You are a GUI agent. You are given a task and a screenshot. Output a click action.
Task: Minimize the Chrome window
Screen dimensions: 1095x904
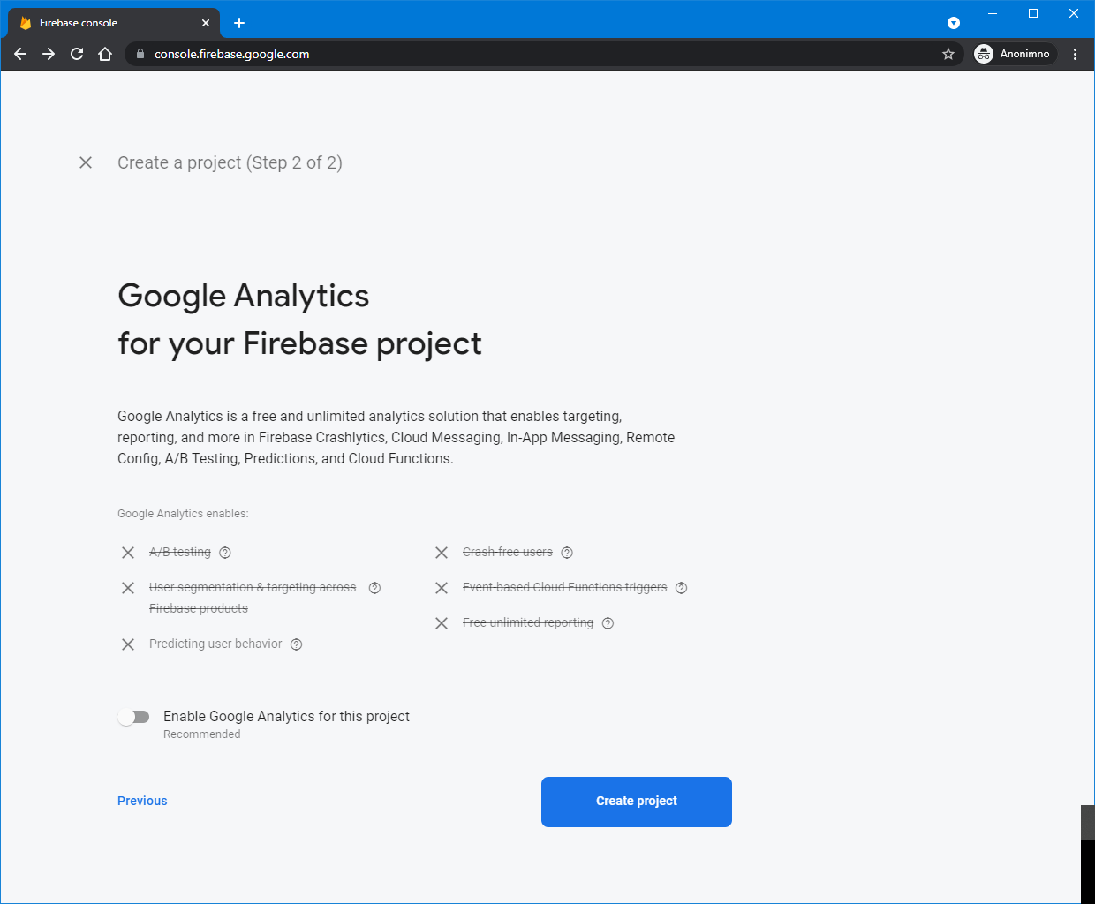coord(993,13)
